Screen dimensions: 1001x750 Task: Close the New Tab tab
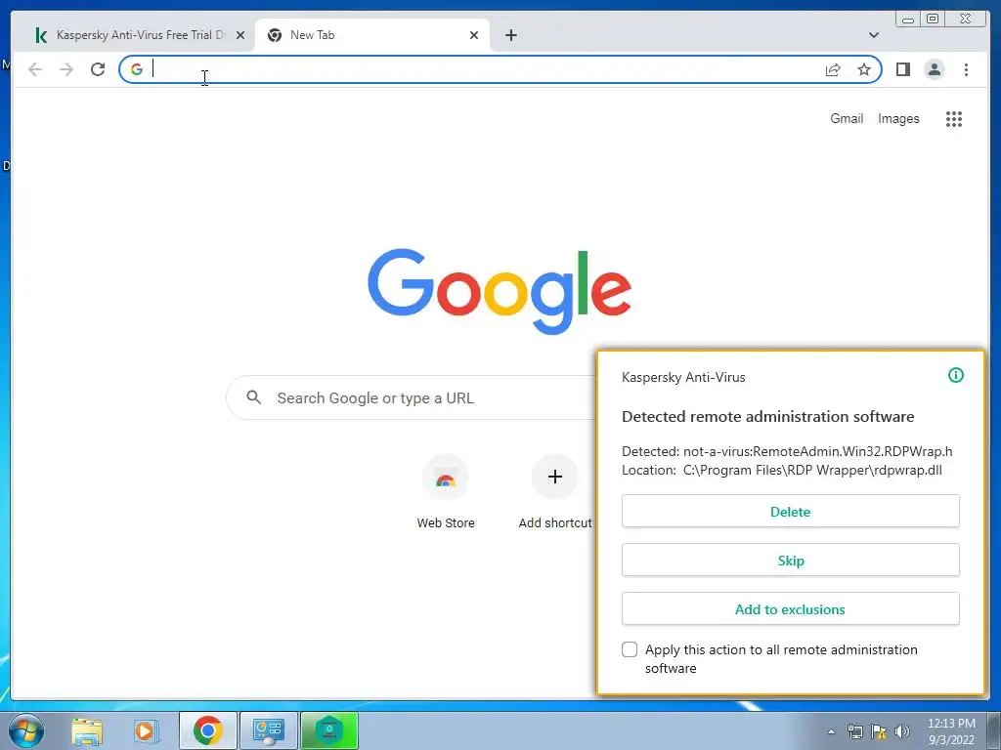474,35
